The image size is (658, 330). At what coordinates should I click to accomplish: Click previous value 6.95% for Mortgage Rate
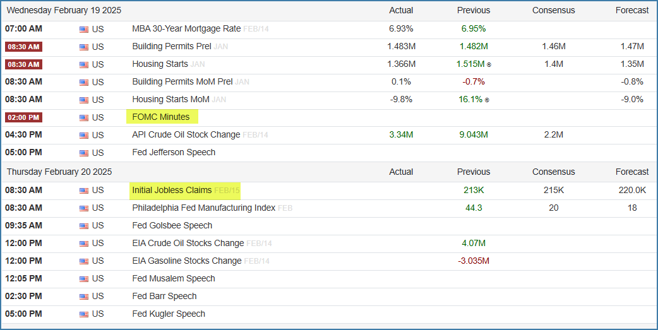[474, 29]
